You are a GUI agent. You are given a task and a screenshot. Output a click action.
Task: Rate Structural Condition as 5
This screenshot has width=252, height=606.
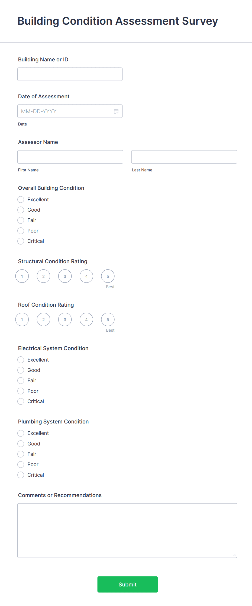click(x=108, y=276)
